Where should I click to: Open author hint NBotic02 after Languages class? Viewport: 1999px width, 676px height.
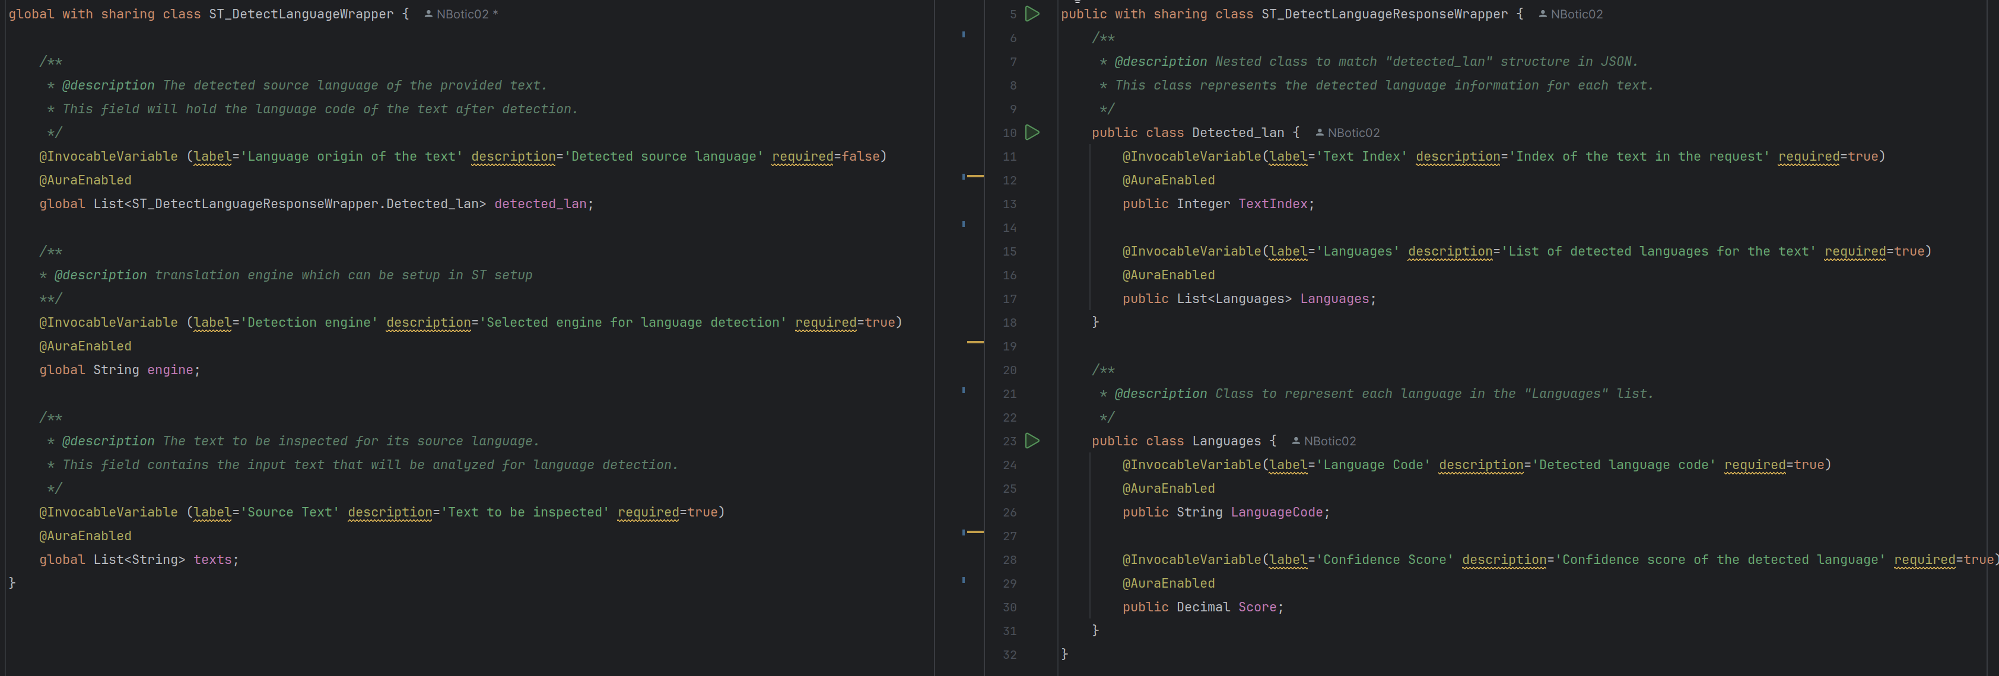point(1324,441)
